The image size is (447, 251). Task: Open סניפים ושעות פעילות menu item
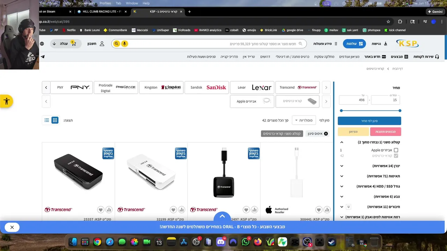201,56
